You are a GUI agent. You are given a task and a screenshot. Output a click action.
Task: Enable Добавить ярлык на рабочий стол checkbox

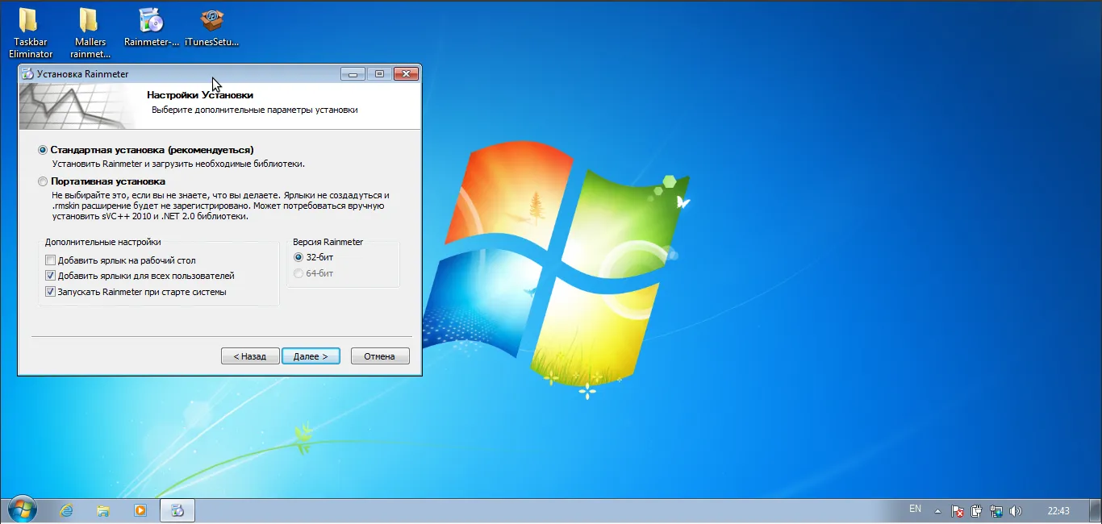click(x=51, y=260)
